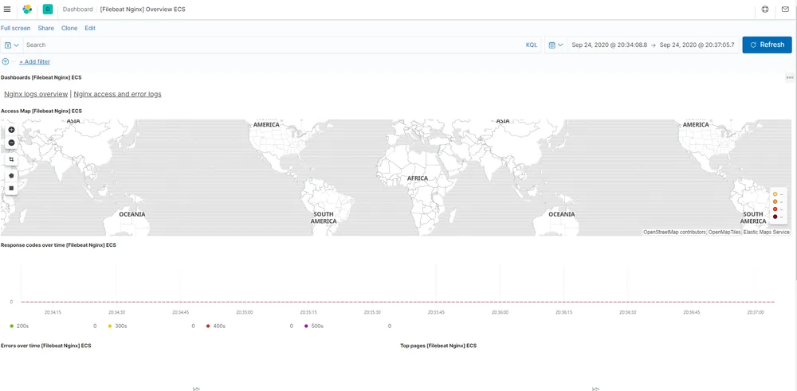The width and height of the screenshot is (797, 391).
Task: Select the draw square bounds tool
Action: coord(11,188)
